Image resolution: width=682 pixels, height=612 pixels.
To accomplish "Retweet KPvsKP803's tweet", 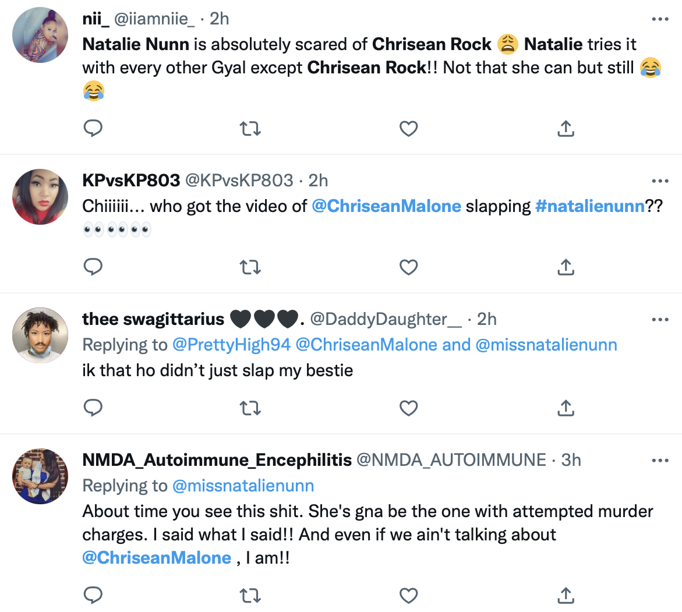I will pos(250,267).
